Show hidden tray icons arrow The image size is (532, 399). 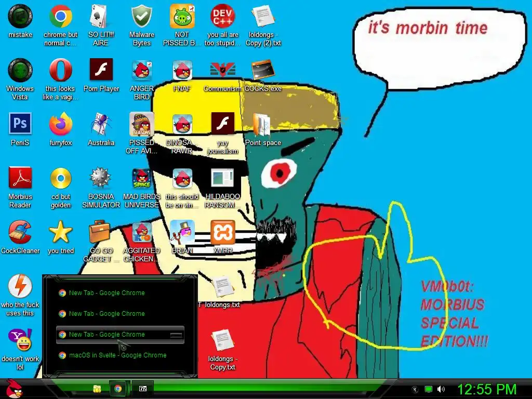click(x=415, y=390)
